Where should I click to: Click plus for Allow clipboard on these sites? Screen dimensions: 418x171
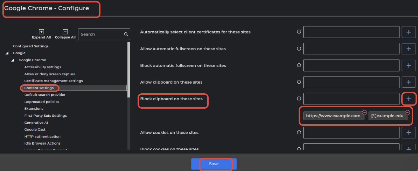pyautogui.click(x=409, y=82)
